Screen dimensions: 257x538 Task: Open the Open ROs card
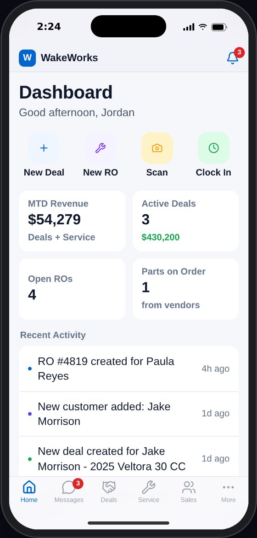(x=72, y=289)
